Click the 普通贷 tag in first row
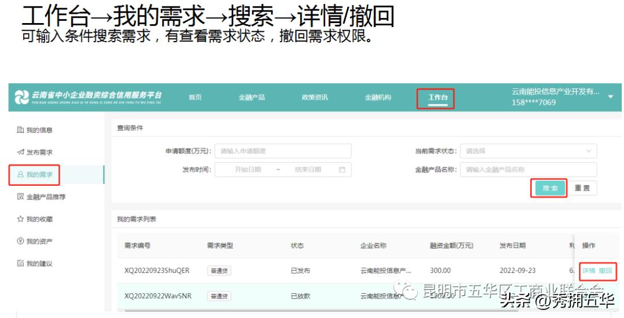 tap(219, 271)
